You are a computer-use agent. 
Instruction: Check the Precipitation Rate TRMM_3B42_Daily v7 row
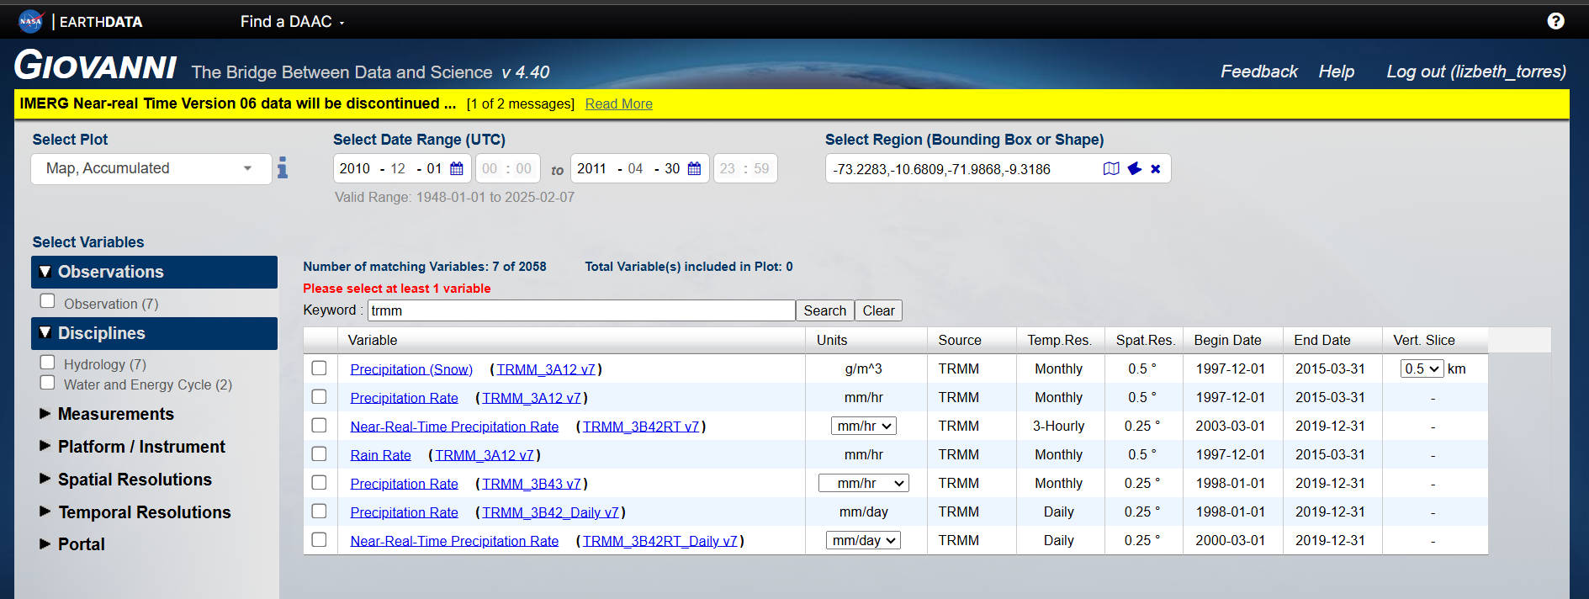[x=319, y=512]
